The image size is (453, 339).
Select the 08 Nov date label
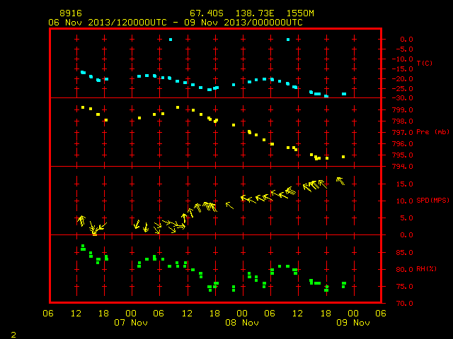point(242,323)
